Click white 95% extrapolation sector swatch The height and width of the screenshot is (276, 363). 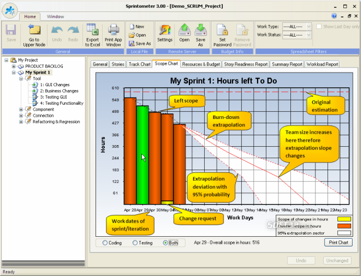point(344,233)
